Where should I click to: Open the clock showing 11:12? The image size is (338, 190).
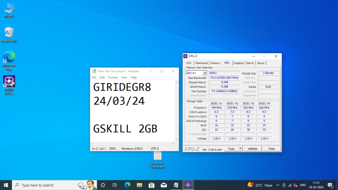tap(316, 185)
